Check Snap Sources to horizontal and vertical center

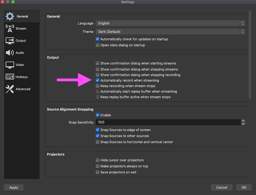[x=97, y=142]
